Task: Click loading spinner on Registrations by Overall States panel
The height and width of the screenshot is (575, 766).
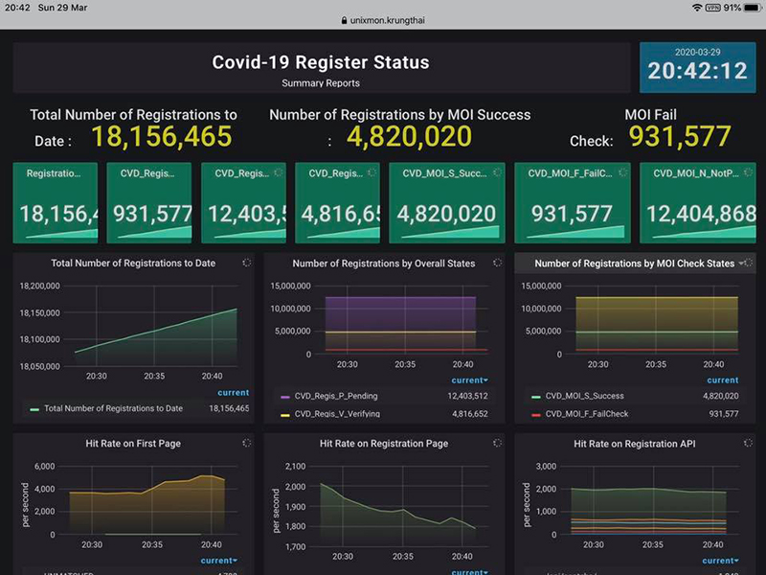Action: tap(497, 263)
